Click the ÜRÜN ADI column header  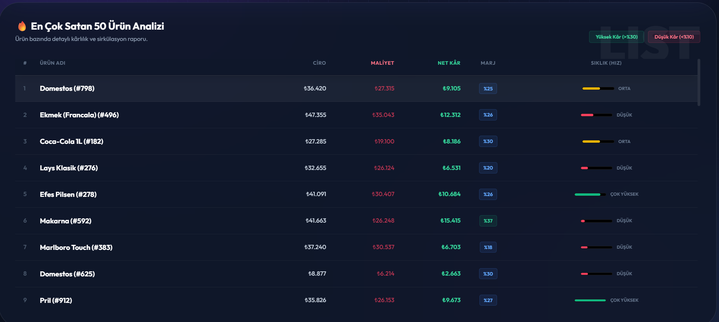click(53, 63)
